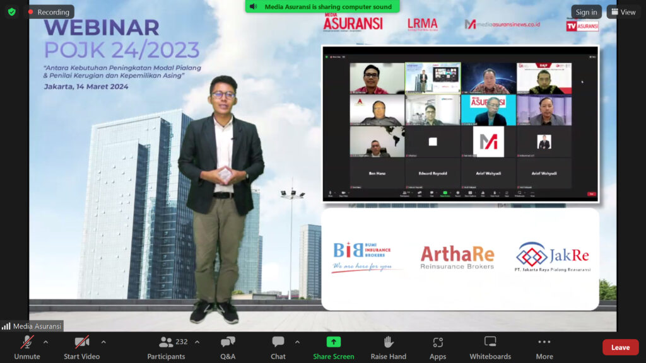Expand video options arrow beside Start Video
Image resolution: width=646 pixels, height=363 pixels.
(103, 342)
